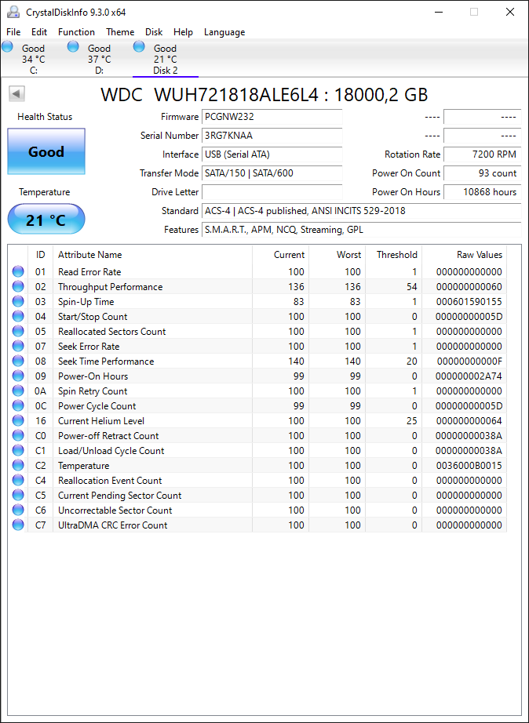Click raw value 000601590155

(x=469, y=302)
